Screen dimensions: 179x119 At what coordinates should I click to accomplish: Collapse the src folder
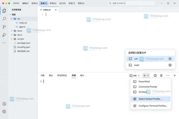pos(12,19)
